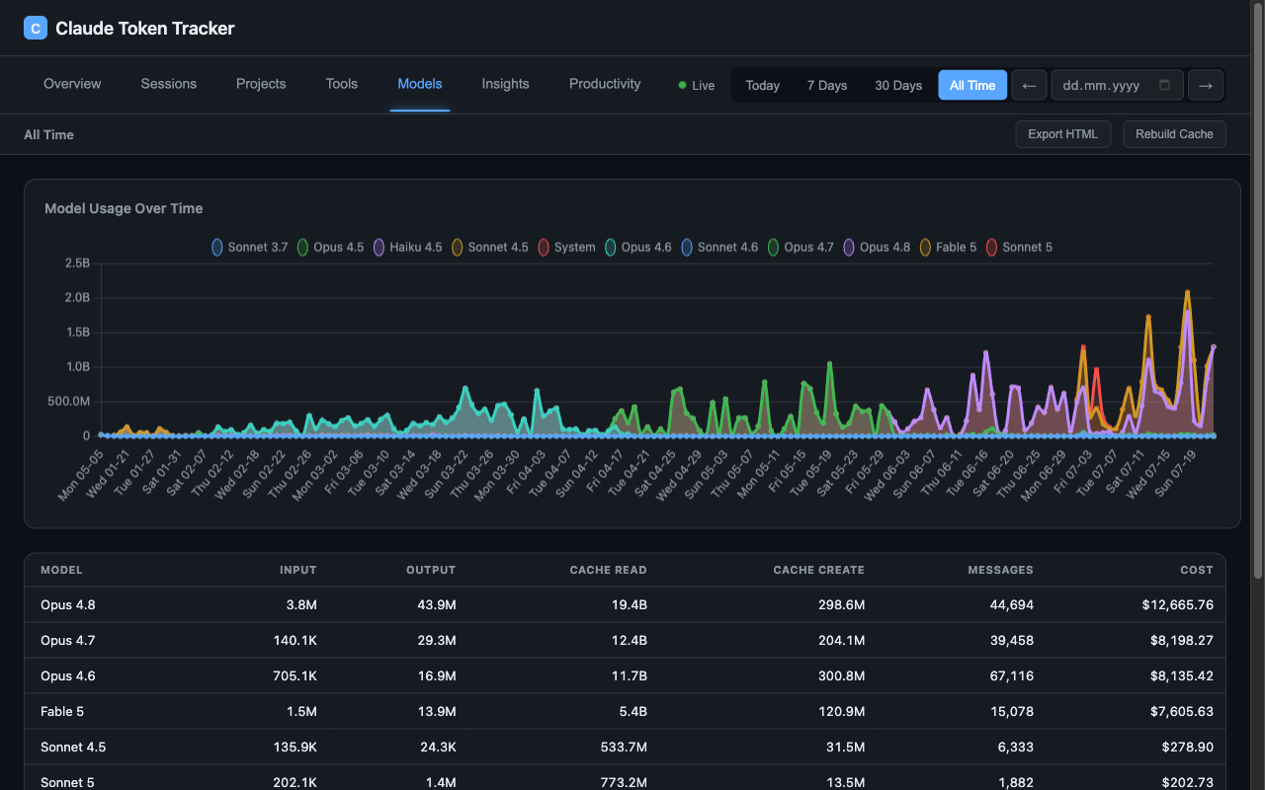
Task: Hide the System series in legend
Action: point(566,247)
